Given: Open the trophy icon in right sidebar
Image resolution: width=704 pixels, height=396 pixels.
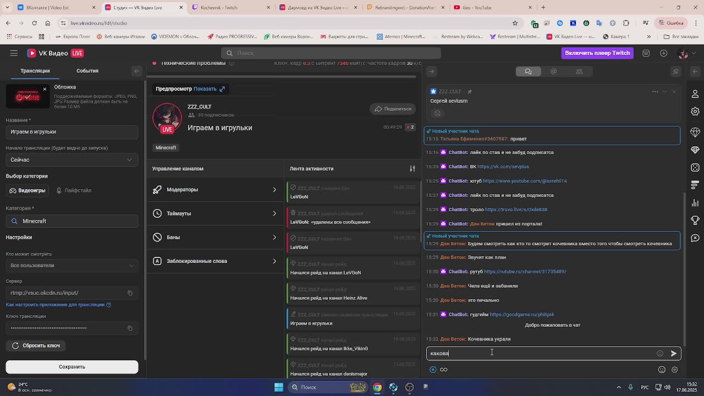Looking at the screenshot, I should point(695,221).
